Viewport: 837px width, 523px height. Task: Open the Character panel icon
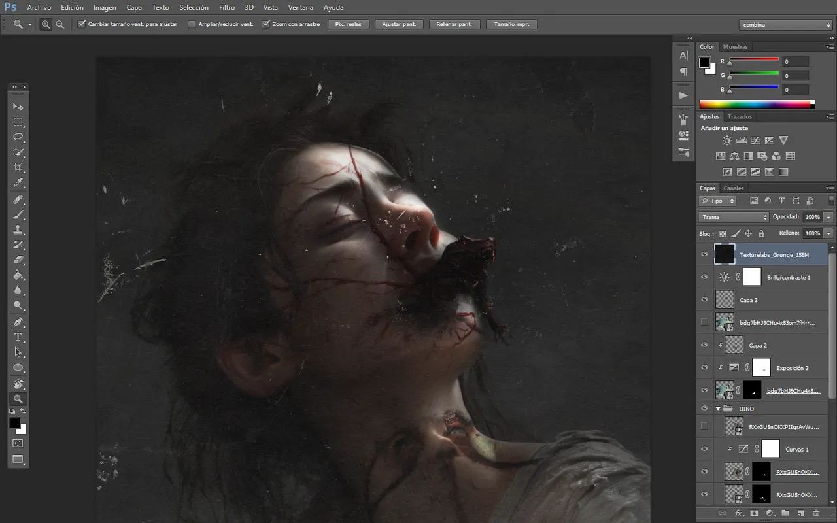pyautogui.click(x=683, y=56)
